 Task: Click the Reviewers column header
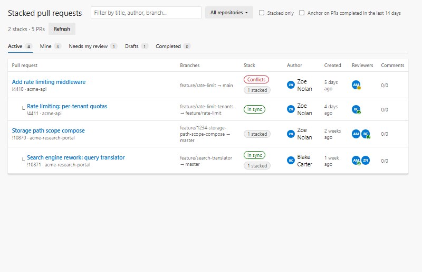click(362, 65)
